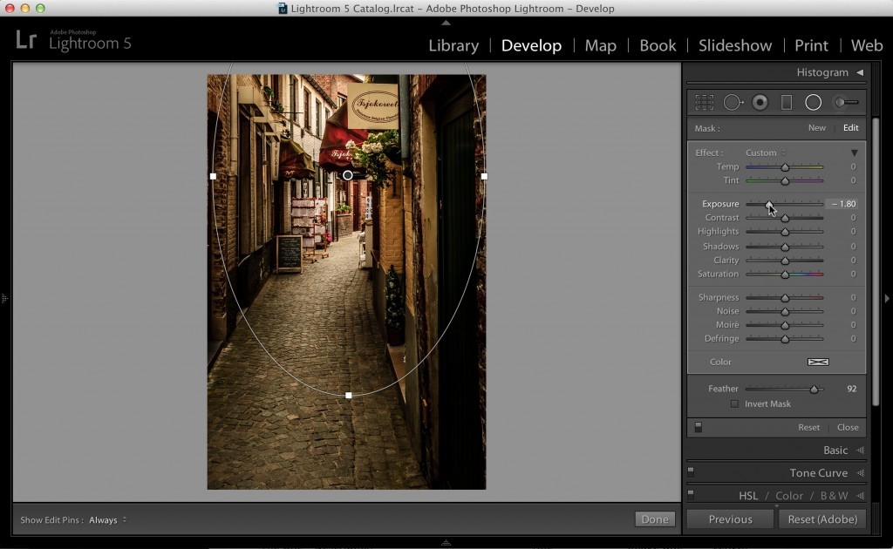Image resolution: width=893 pixels, height=549 pixels.
Task: Open the Book module
Action: (x=658, y=45)
